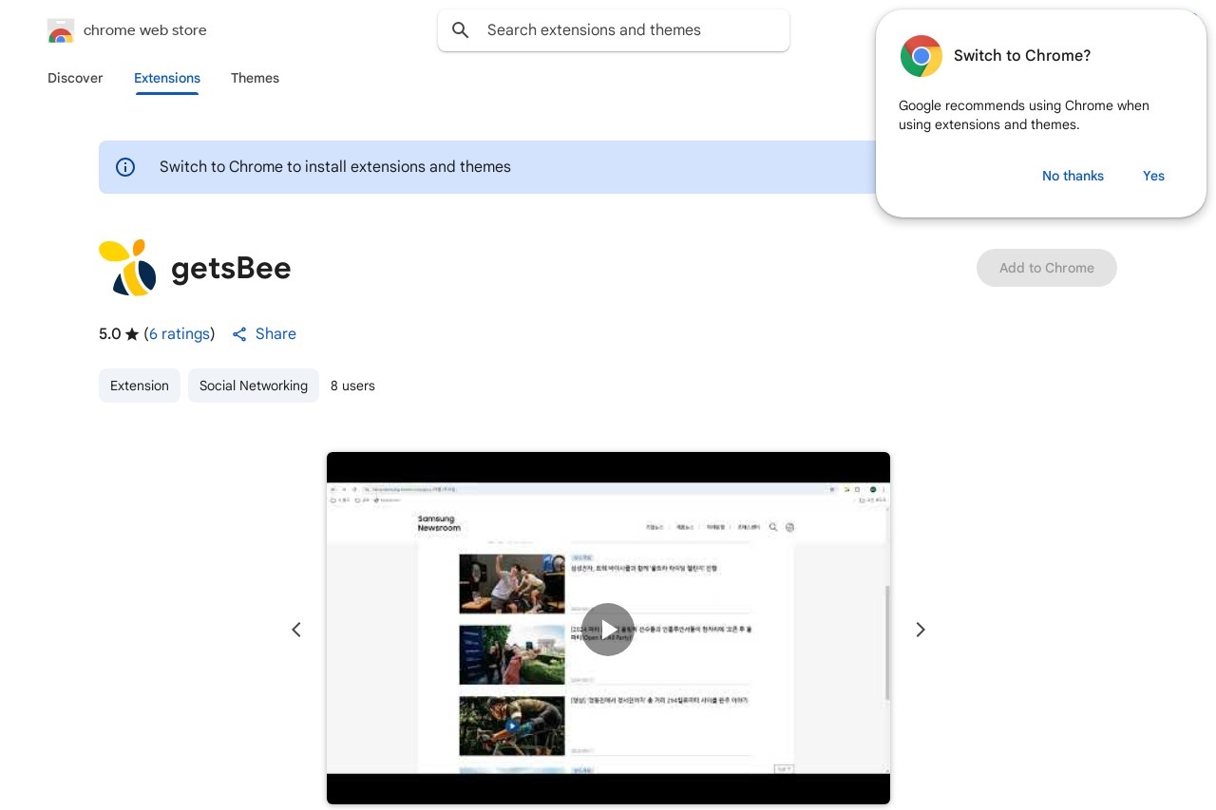This screenshot has height=810, width=1216.
Task: Select the Extensions tab
Action: click(x=167, y=78)
